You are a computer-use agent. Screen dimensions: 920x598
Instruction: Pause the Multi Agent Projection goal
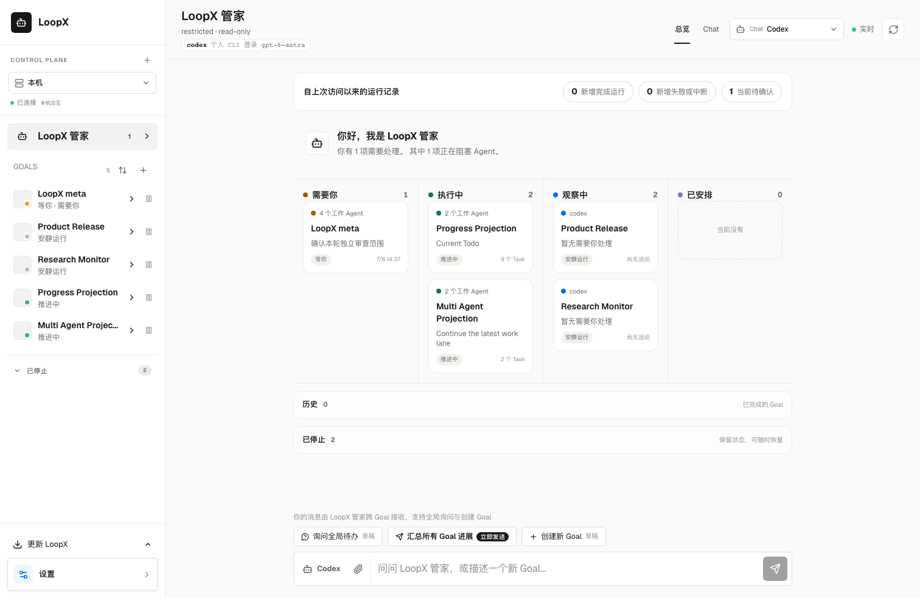click(x=149, y=331)
